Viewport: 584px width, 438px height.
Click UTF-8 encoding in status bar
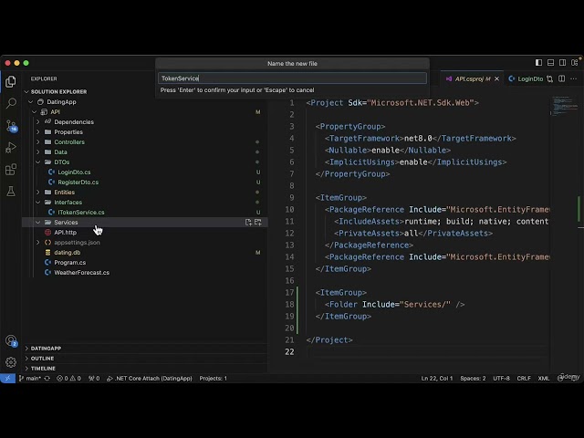point(501,378)
